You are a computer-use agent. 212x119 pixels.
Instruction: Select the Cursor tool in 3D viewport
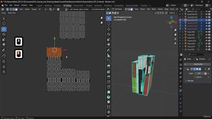109,23
